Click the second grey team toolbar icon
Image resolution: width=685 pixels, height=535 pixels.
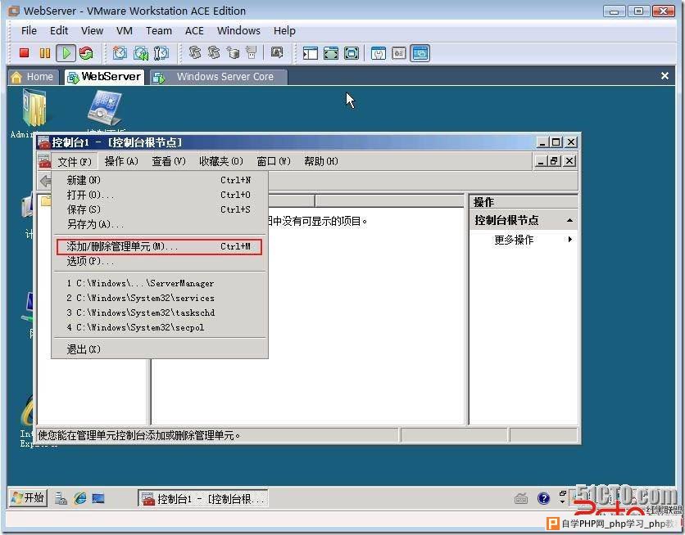214,53
